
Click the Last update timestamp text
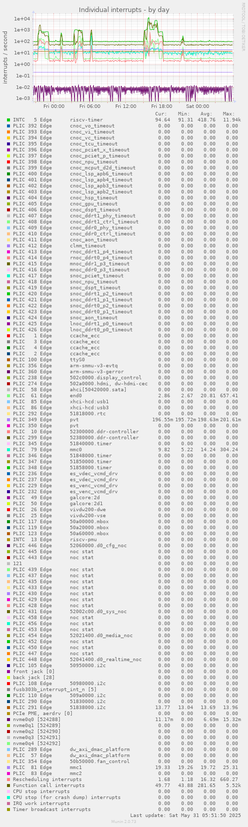186,815
